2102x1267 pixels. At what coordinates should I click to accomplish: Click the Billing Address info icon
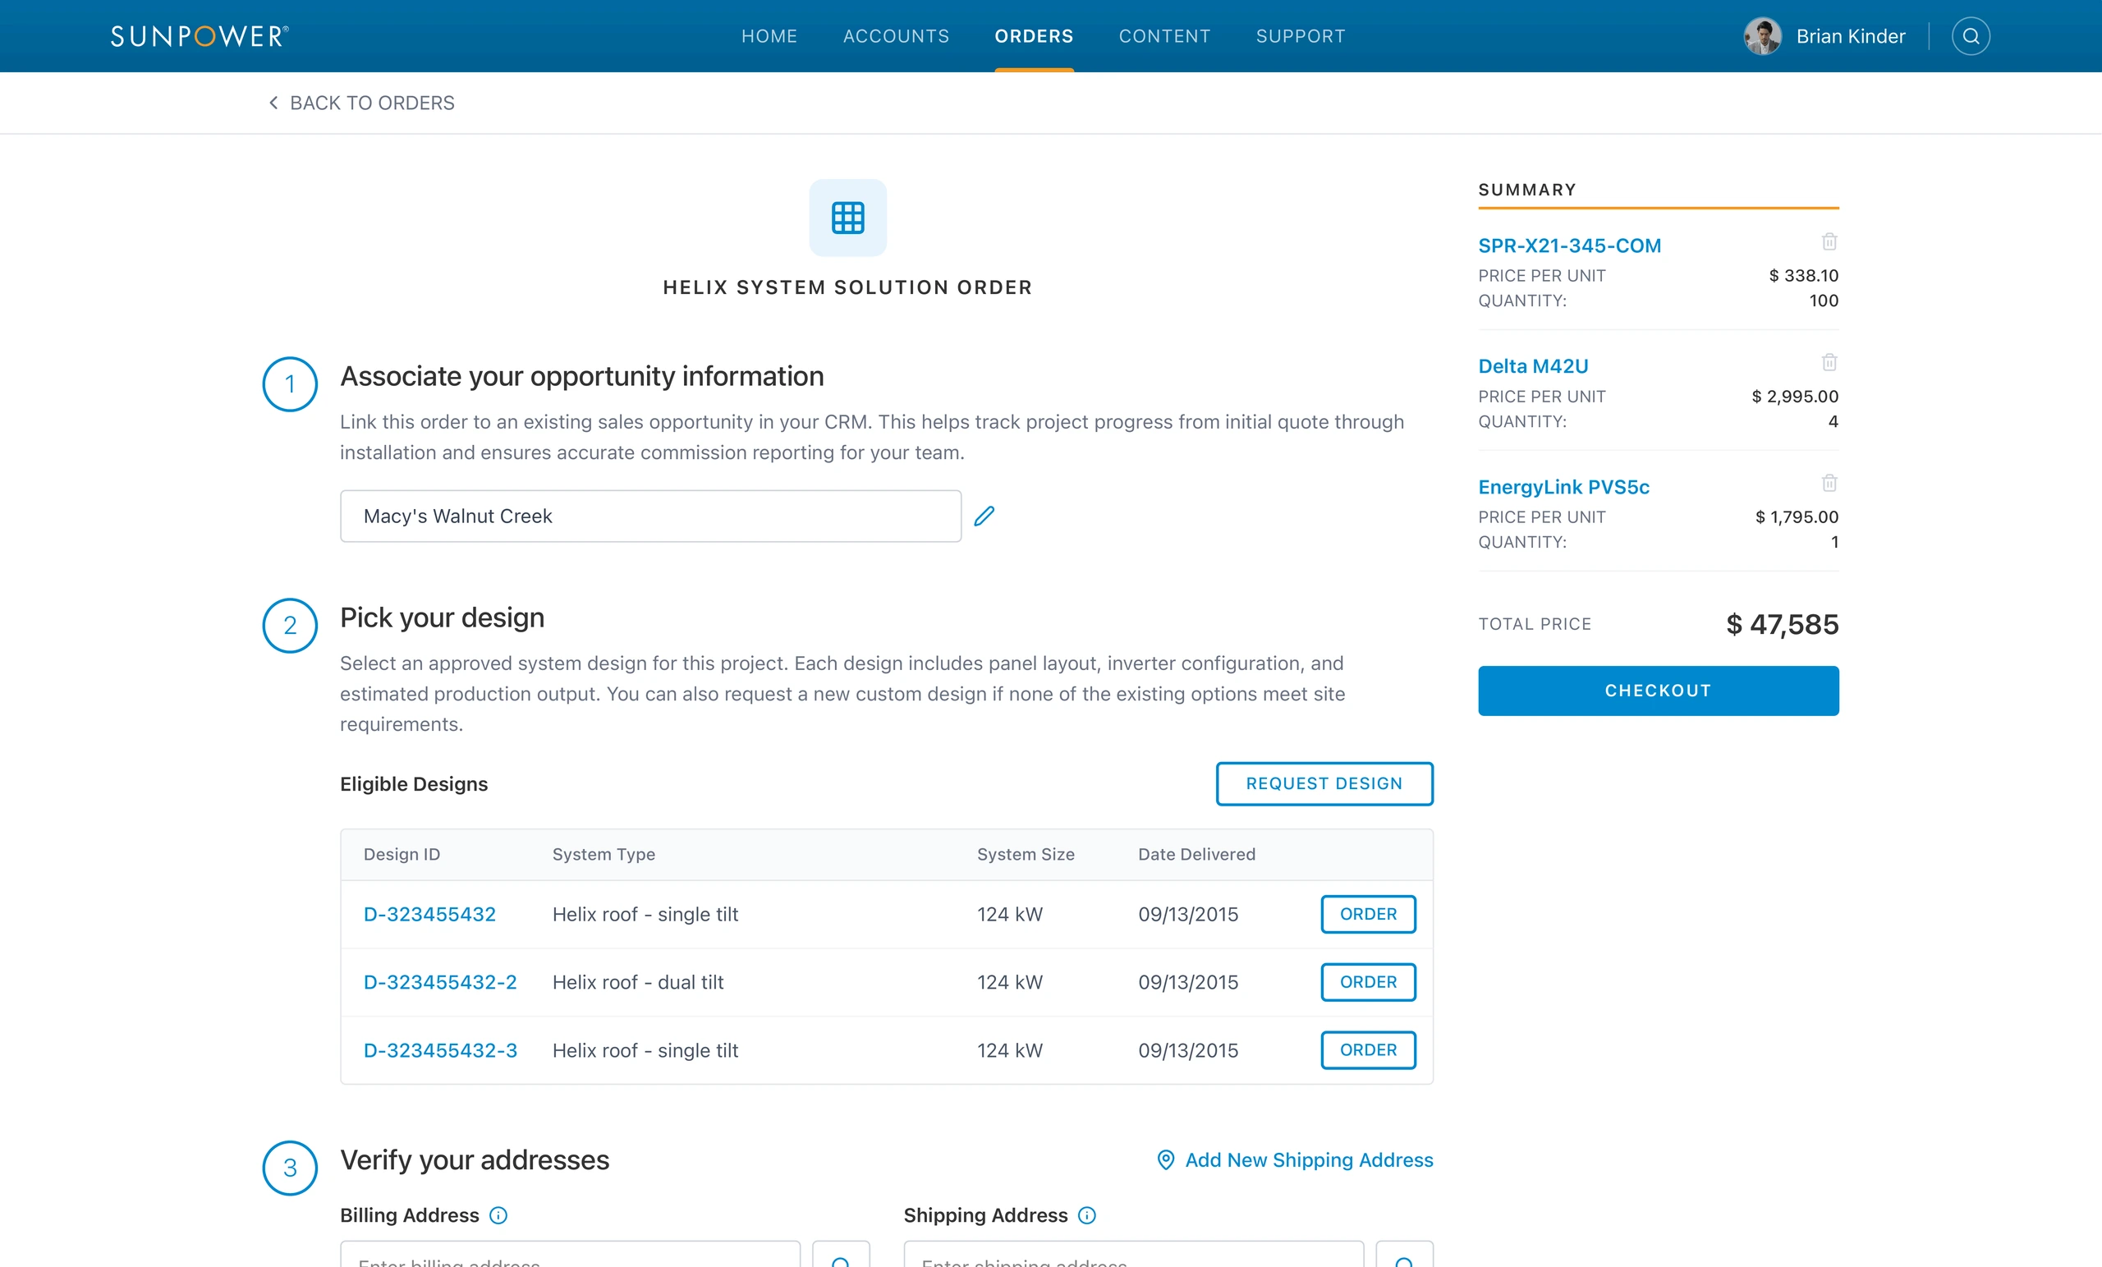[498, 1215]
